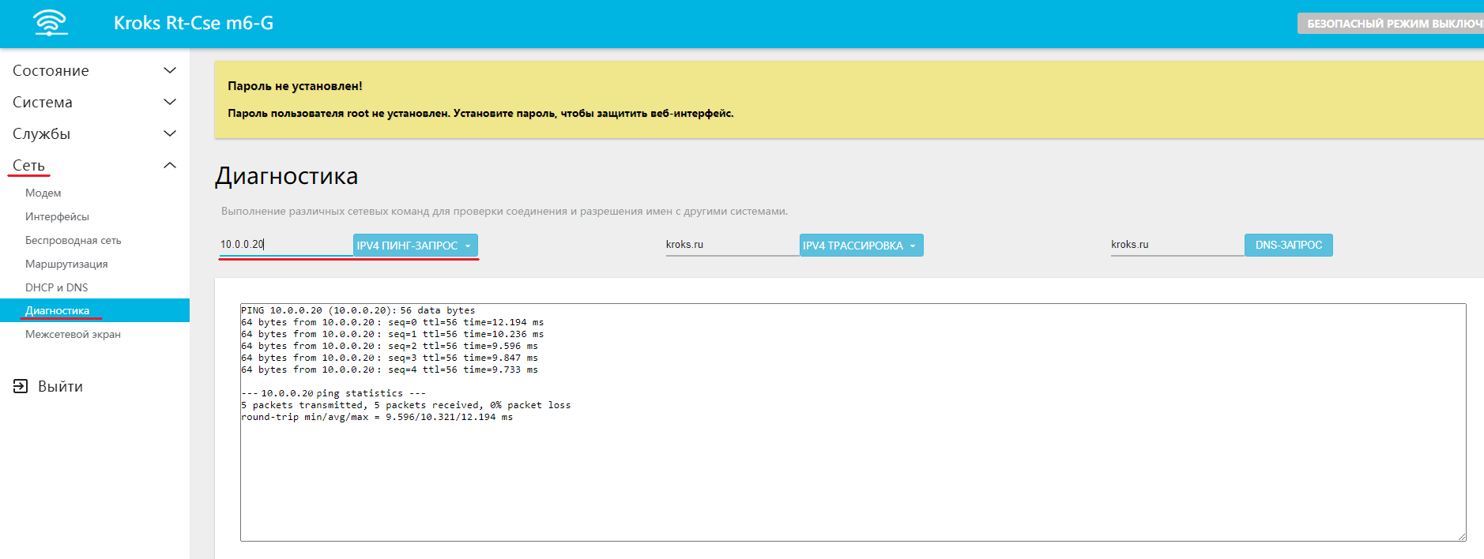Click the safe mode status button

pyautogui.click(x=1391, y=24)
